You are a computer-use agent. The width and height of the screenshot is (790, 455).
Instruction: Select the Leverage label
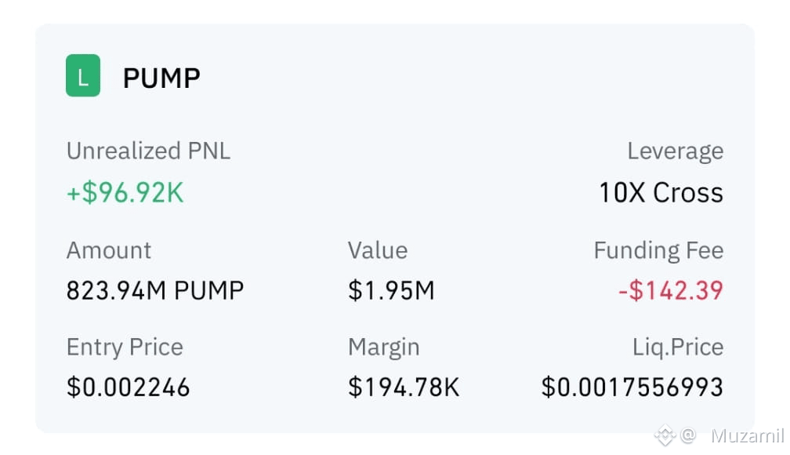(675, 151)
